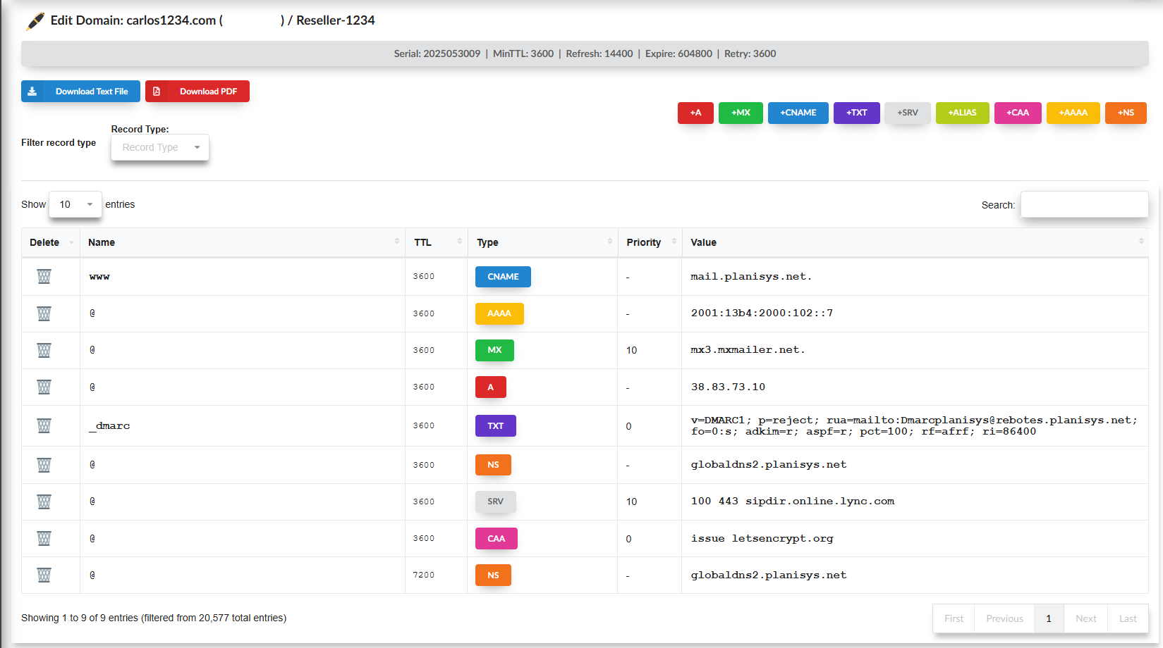Remove the MX record mx3.mxmailer.net
The height and width of the screenshot is (648, 1163).
pyautogui.click(x=44, y=350)
